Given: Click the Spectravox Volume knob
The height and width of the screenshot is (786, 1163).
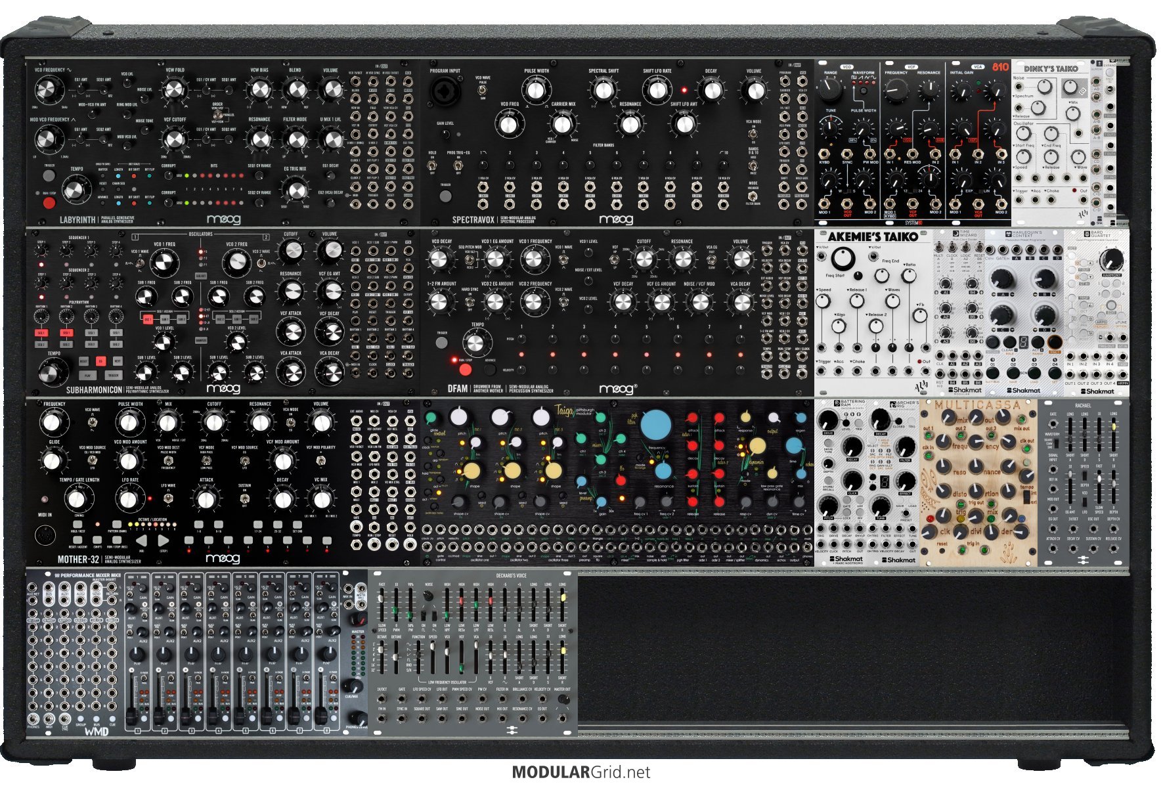Looking at the screenshot, I should (754, 91).
